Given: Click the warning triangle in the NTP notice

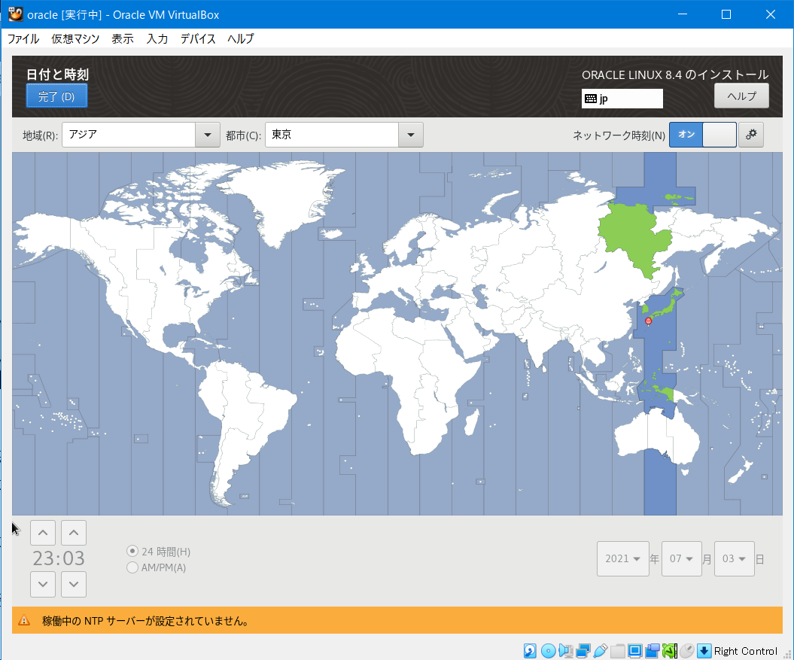Looking at the screenshot, I should click(24, 621).
